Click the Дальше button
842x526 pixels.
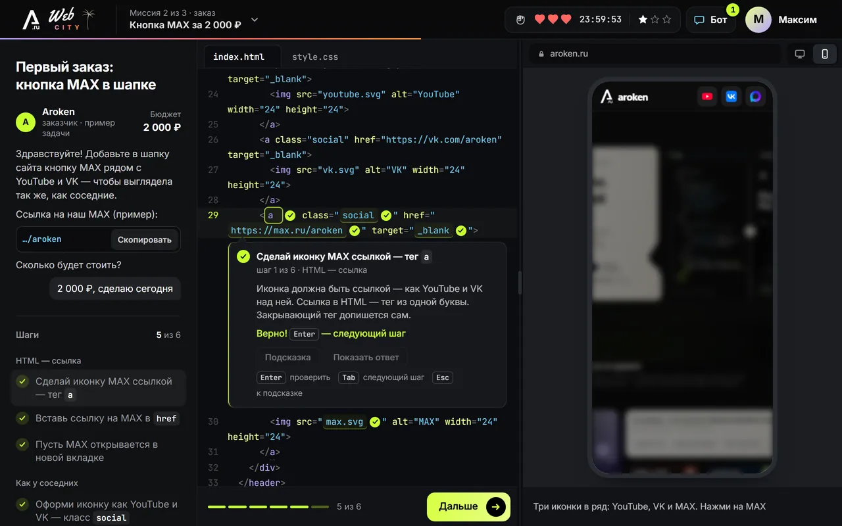coord(468,506)
